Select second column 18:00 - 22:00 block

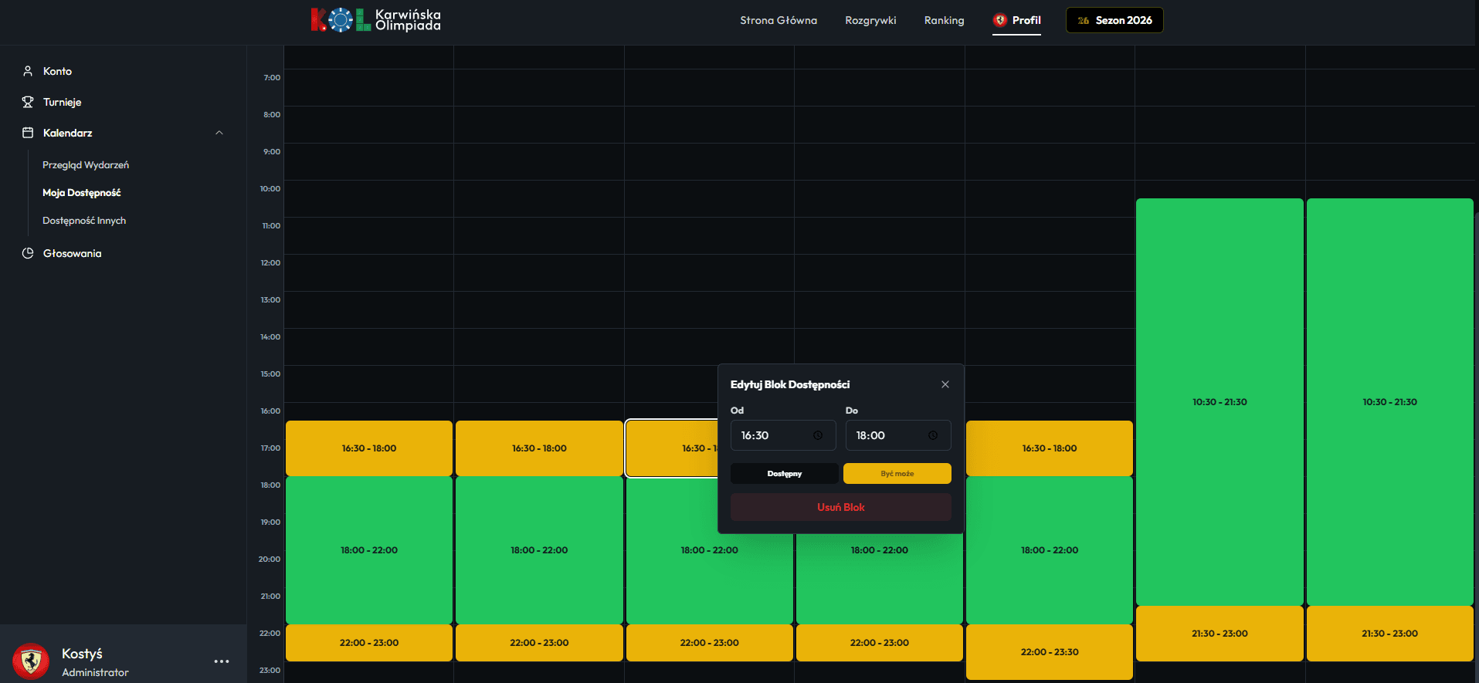539,550
